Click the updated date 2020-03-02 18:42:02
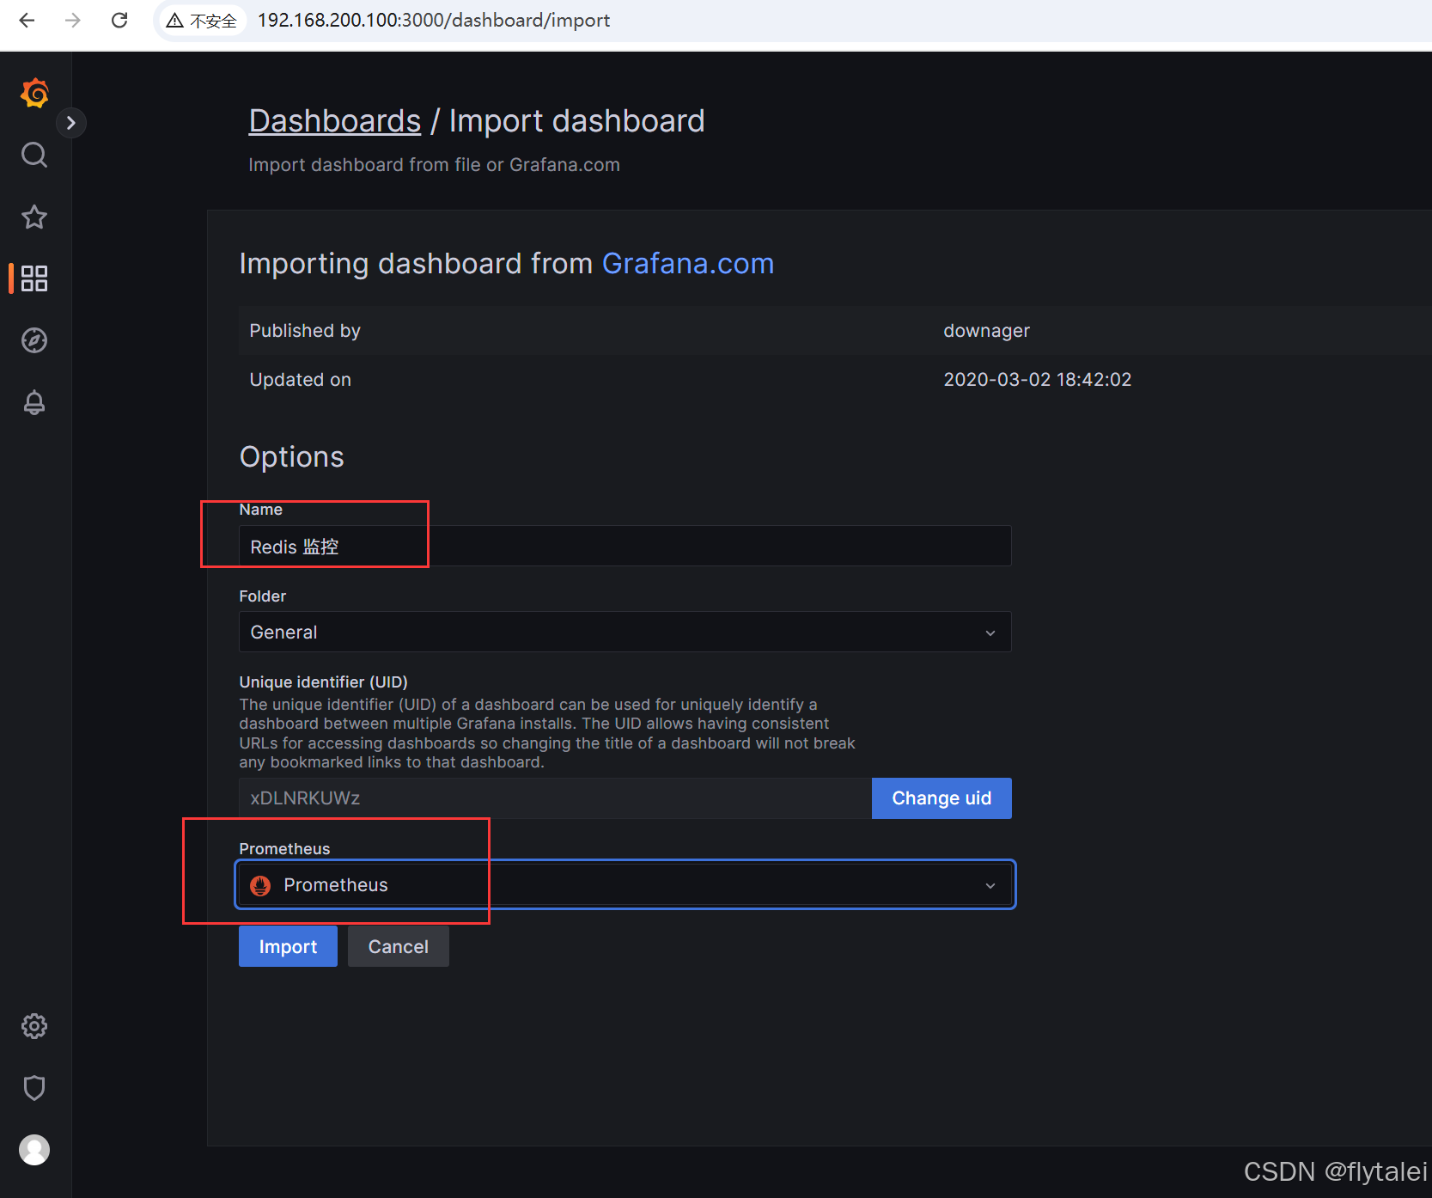Viewport: 1432px width, 1198px height. pos(1037,380)
